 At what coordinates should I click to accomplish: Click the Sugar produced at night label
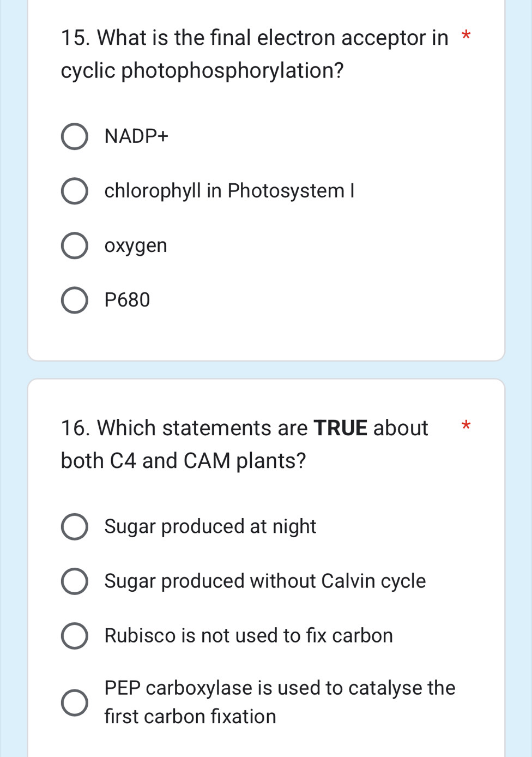coord(210,527)
